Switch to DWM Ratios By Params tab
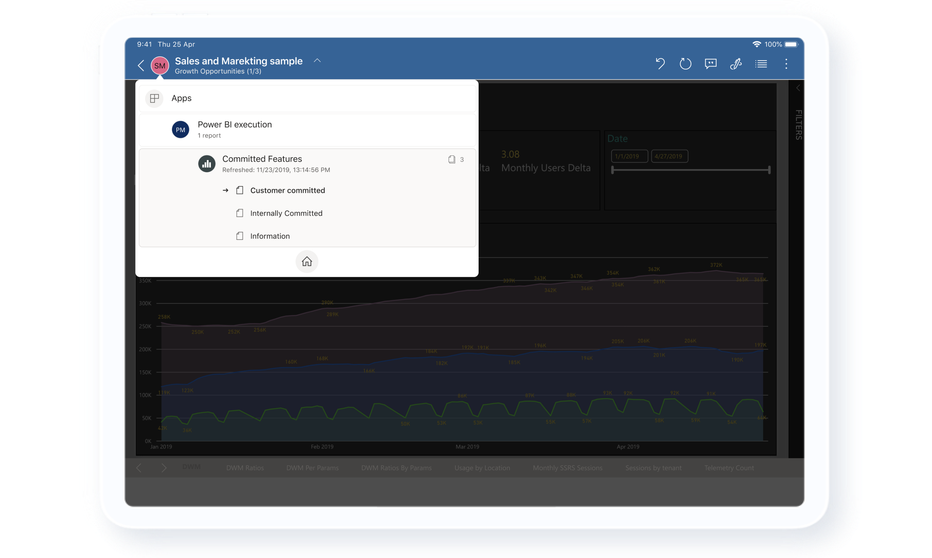Viewport: 932px width, 558px height. 396,468
